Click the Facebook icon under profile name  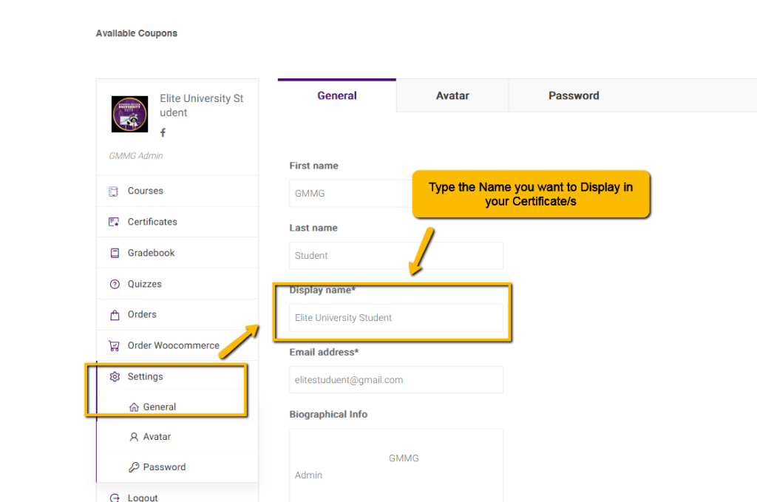[x=163, y=132]
